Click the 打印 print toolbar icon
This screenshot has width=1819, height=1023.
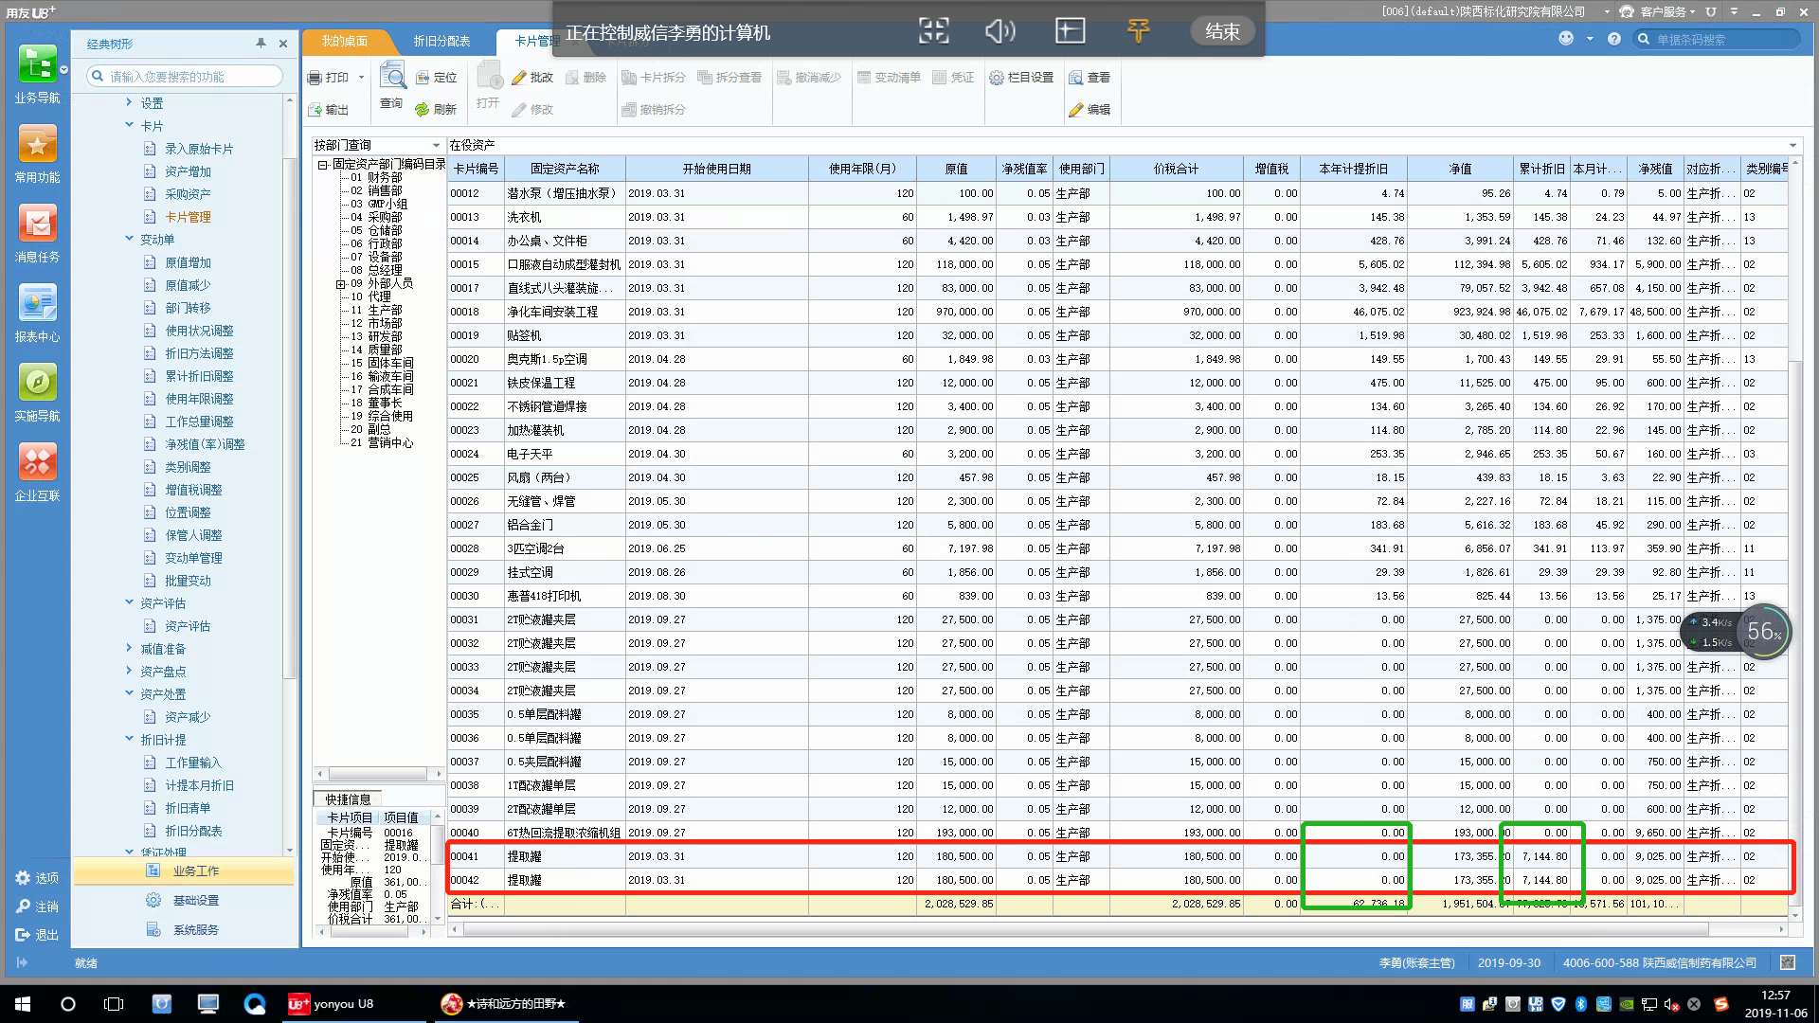pyautogui.click(x=315, y=78)
